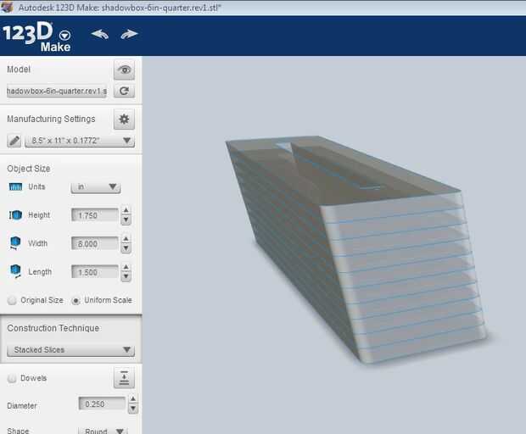Open Manufacturing Settings gear
The width and height of the screenshot is (526, 434).
[124, 119]
